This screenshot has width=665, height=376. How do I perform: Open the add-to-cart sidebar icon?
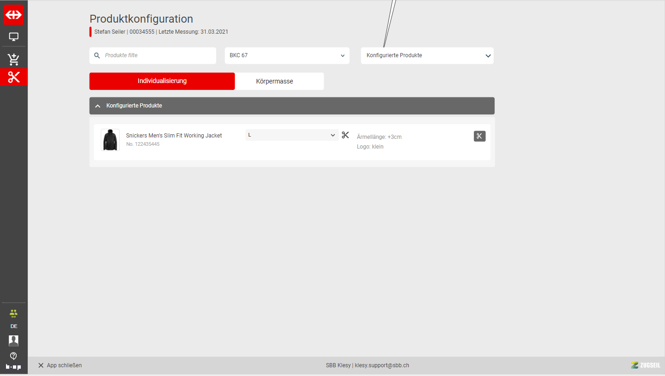point(14,59)
